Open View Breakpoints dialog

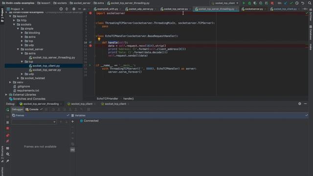[x=8, y=135]
